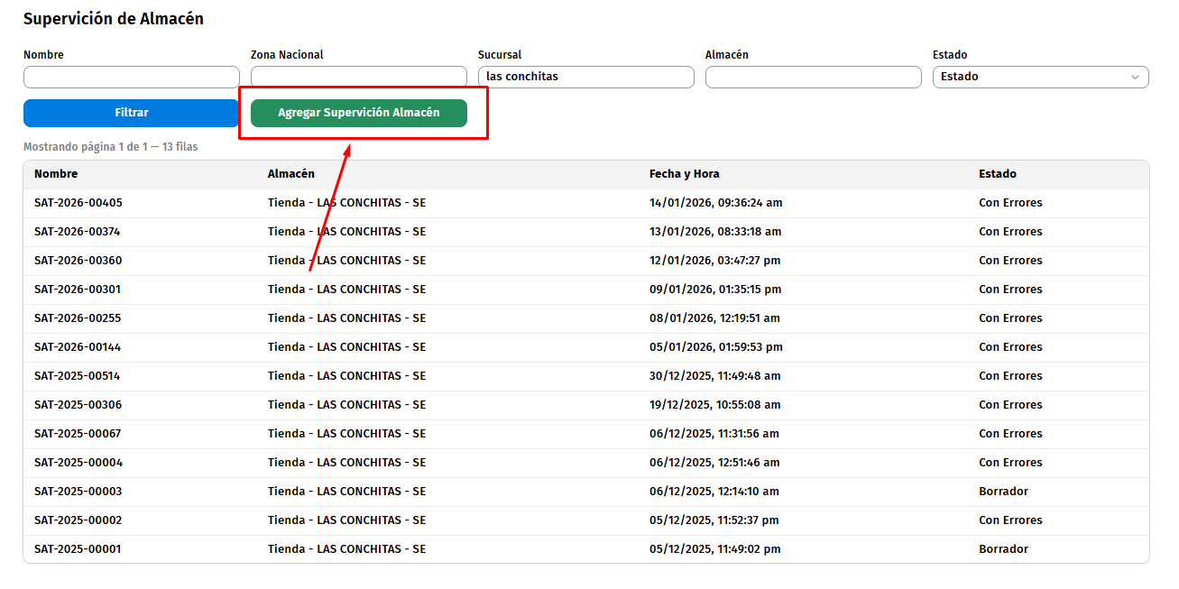Click the Sucursal field with 'las conchitas'
The width and height of the screenshot is (1179, 589).
pos(585,77)
